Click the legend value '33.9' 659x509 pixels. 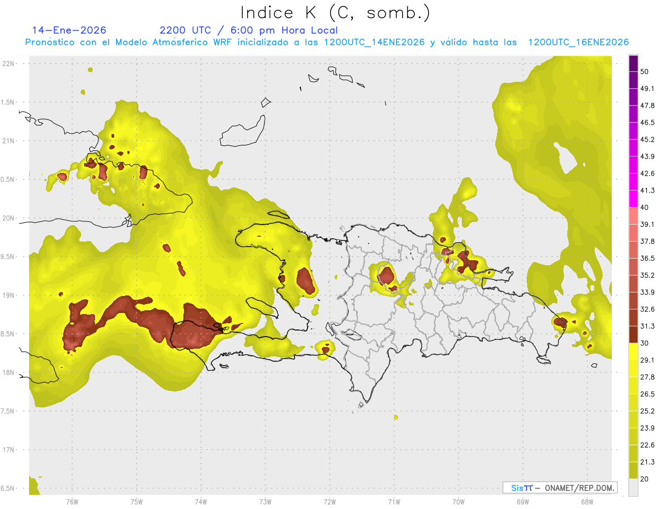pos(647,292)
